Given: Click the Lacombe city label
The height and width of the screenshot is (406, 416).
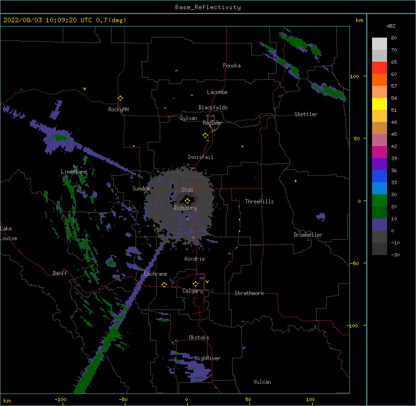Looking at the screenshot, I should (217, 92).
